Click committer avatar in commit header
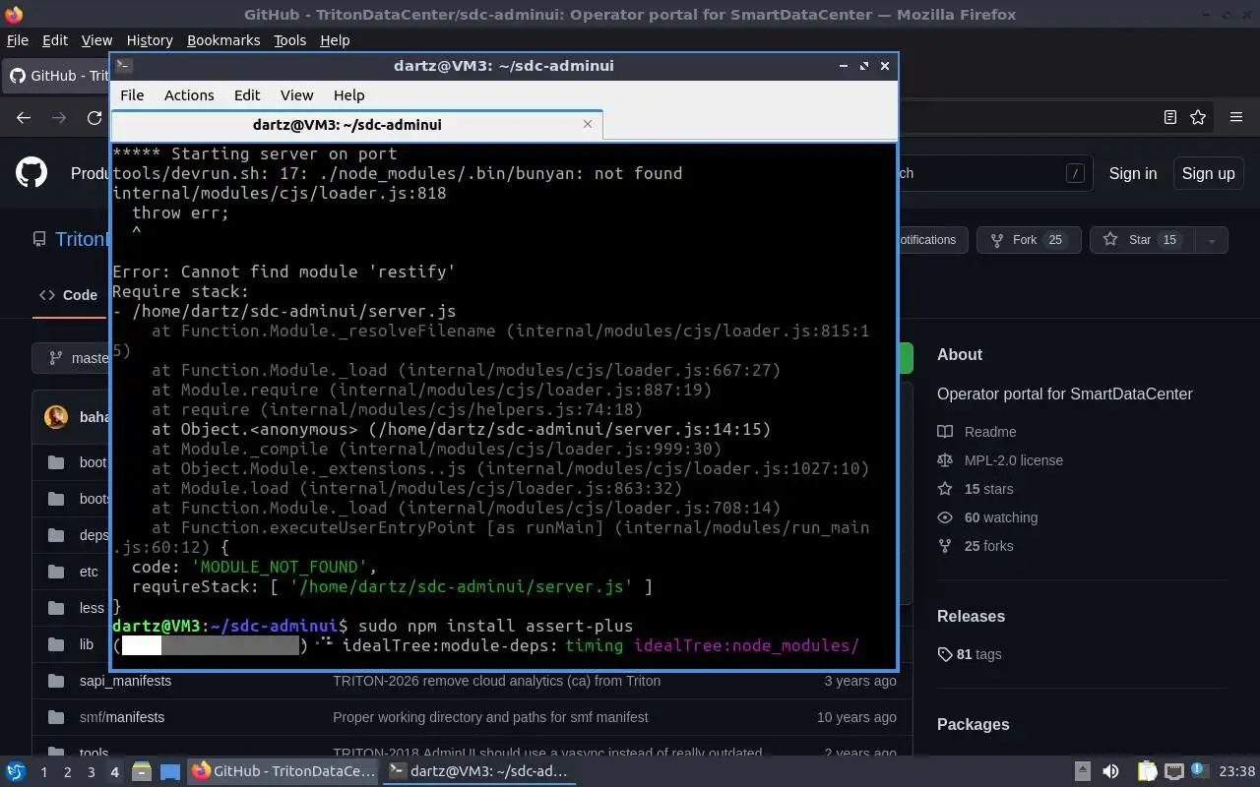The width and height of the screenshot is (1260, 787). (x=56, y=417)
